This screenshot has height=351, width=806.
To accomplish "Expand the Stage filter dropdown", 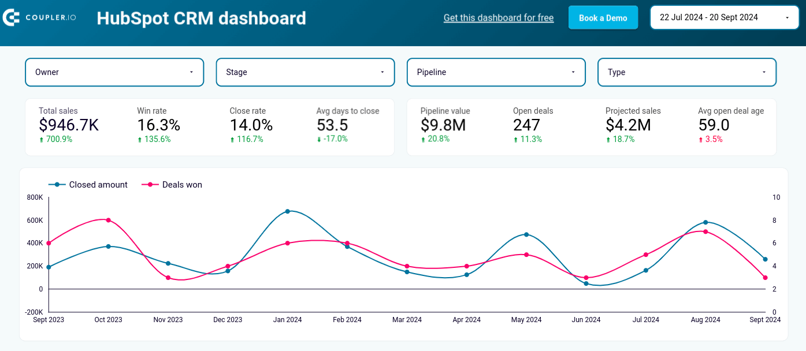I will coord(305,72).
